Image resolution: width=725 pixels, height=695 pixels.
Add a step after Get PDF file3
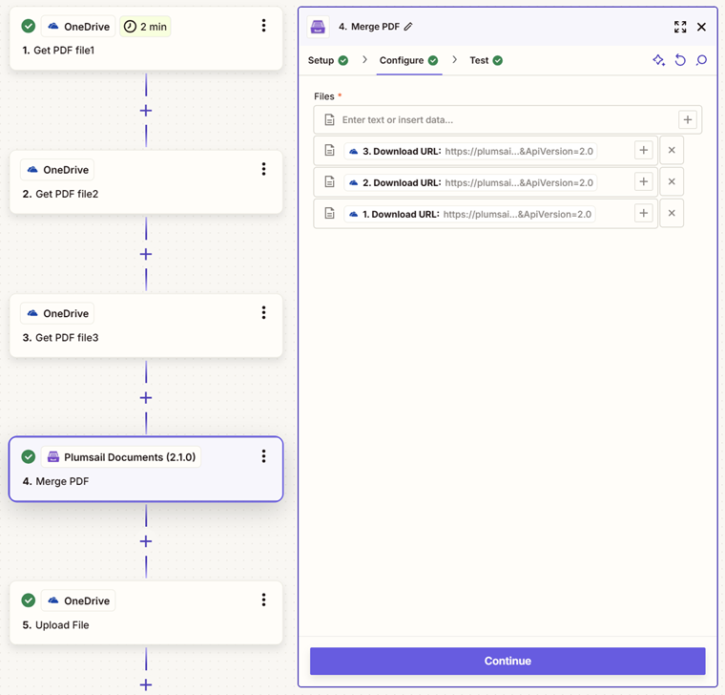(146, 397)
